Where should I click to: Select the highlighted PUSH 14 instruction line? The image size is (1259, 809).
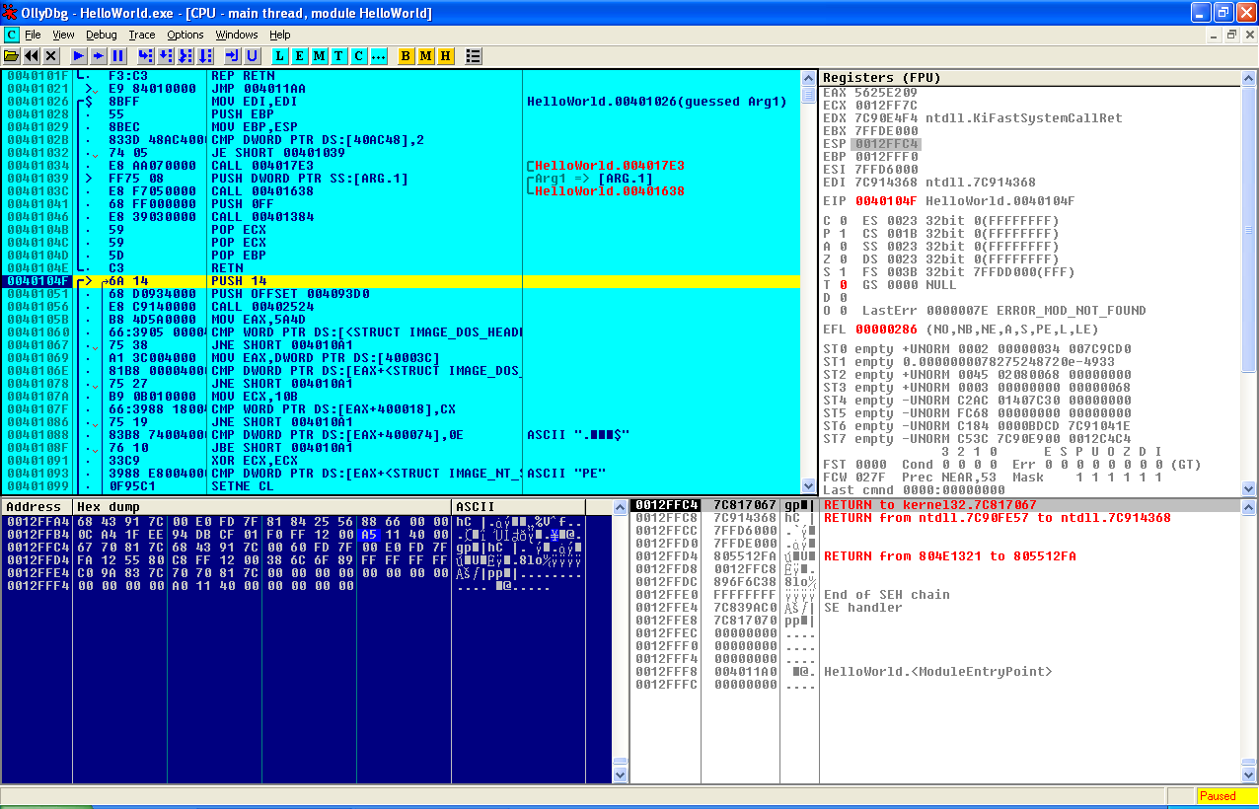click(x=402, y=281)
